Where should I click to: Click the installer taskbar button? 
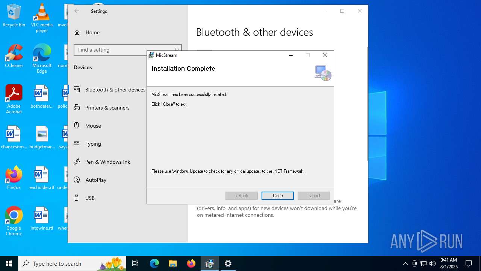pos(210,263)
